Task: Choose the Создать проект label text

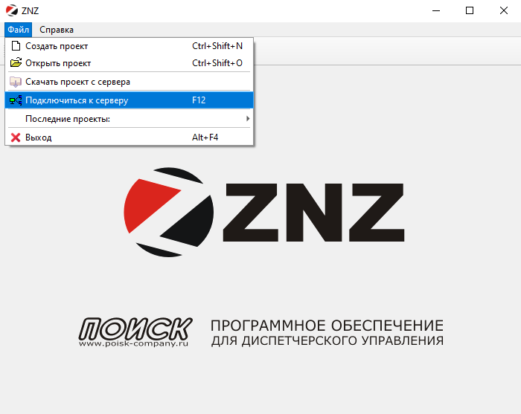Action: [57, 46]
